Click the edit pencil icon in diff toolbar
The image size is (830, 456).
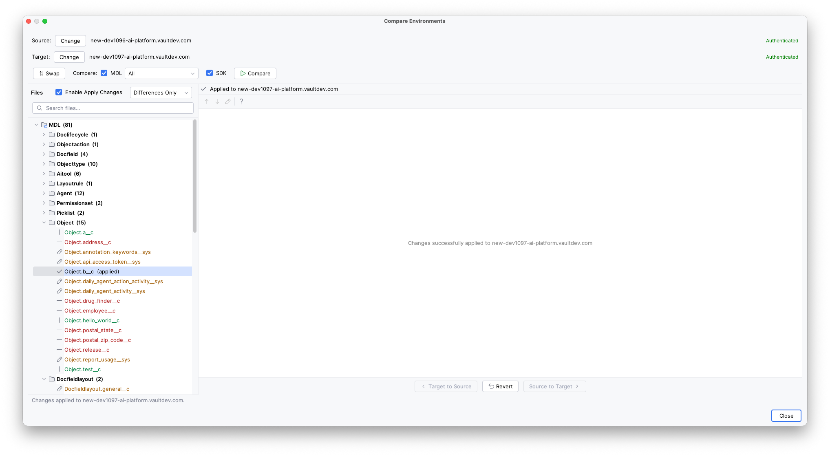228,101
